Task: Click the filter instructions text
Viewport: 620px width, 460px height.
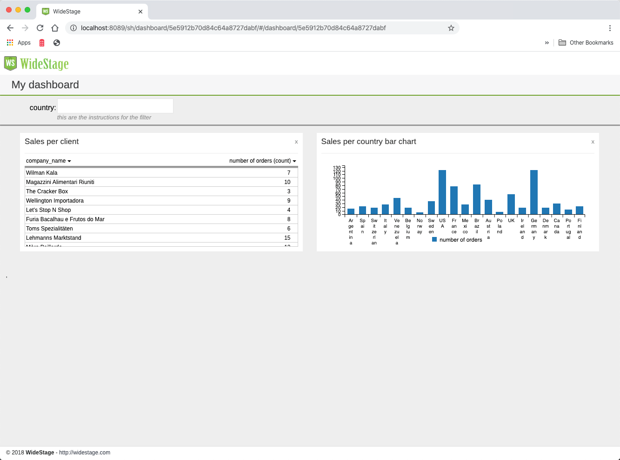Action: [104, 118]
